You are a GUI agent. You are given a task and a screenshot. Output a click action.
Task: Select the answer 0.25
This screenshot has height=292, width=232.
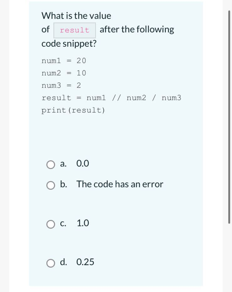(x=85, y=262)
